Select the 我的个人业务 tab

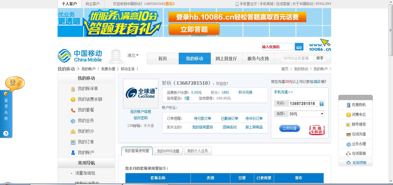[x=198, y=151]
